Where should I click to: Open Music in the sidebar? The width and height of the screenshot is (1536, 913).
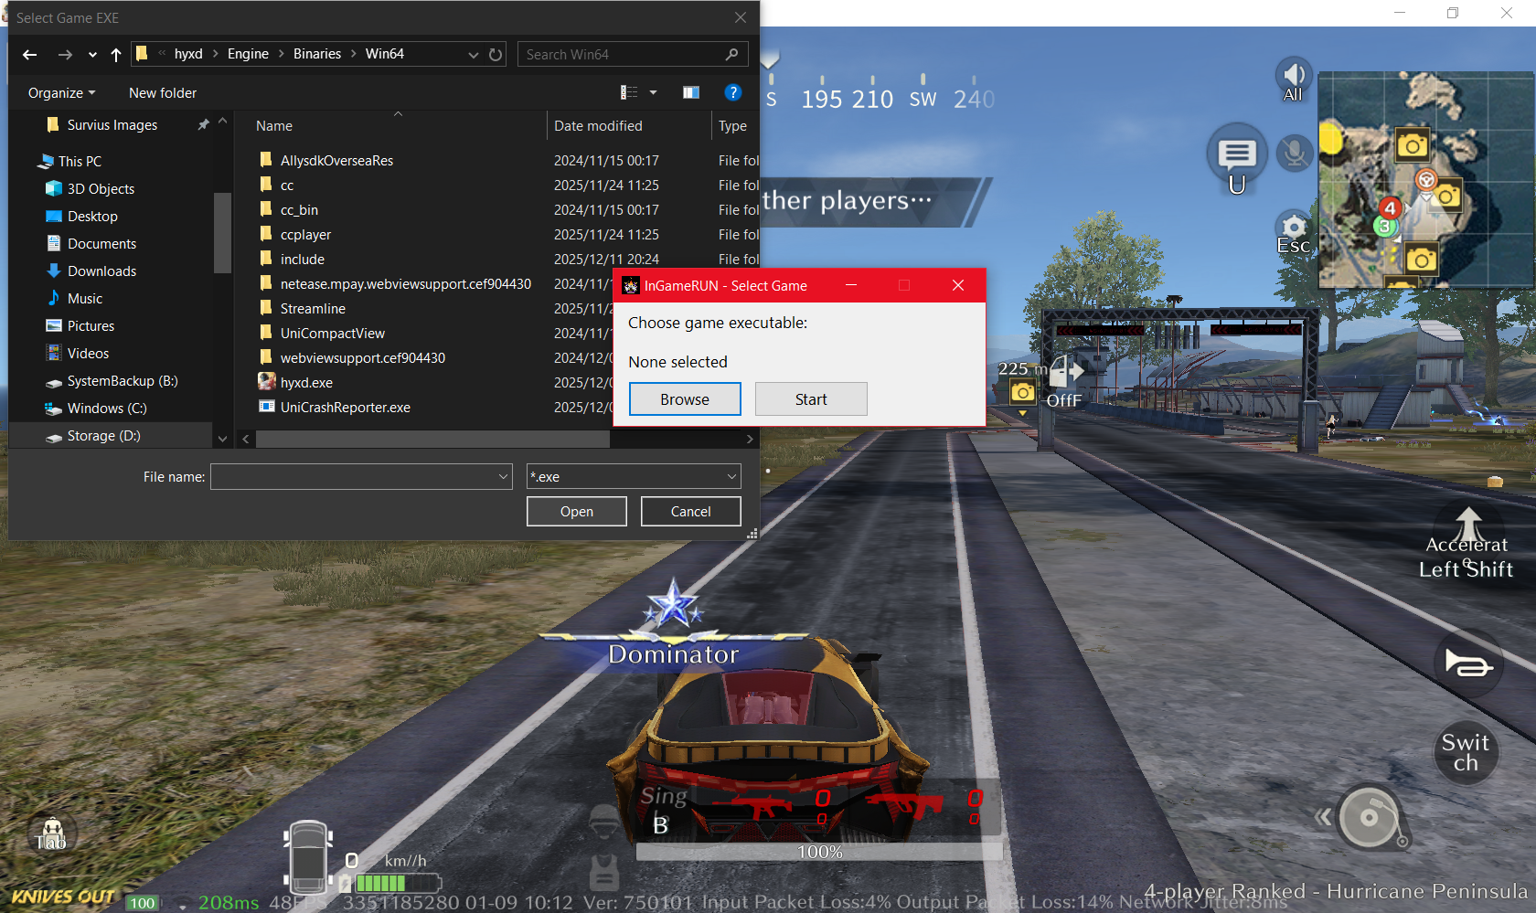[x=85, y=299]
